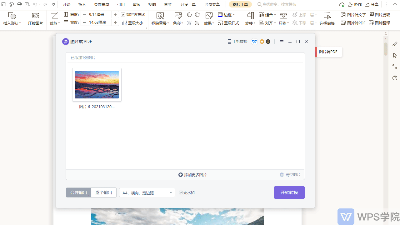Click the plus stepper for height value
This screenshot has width=400, height=225.
click(x=115, y=15)
